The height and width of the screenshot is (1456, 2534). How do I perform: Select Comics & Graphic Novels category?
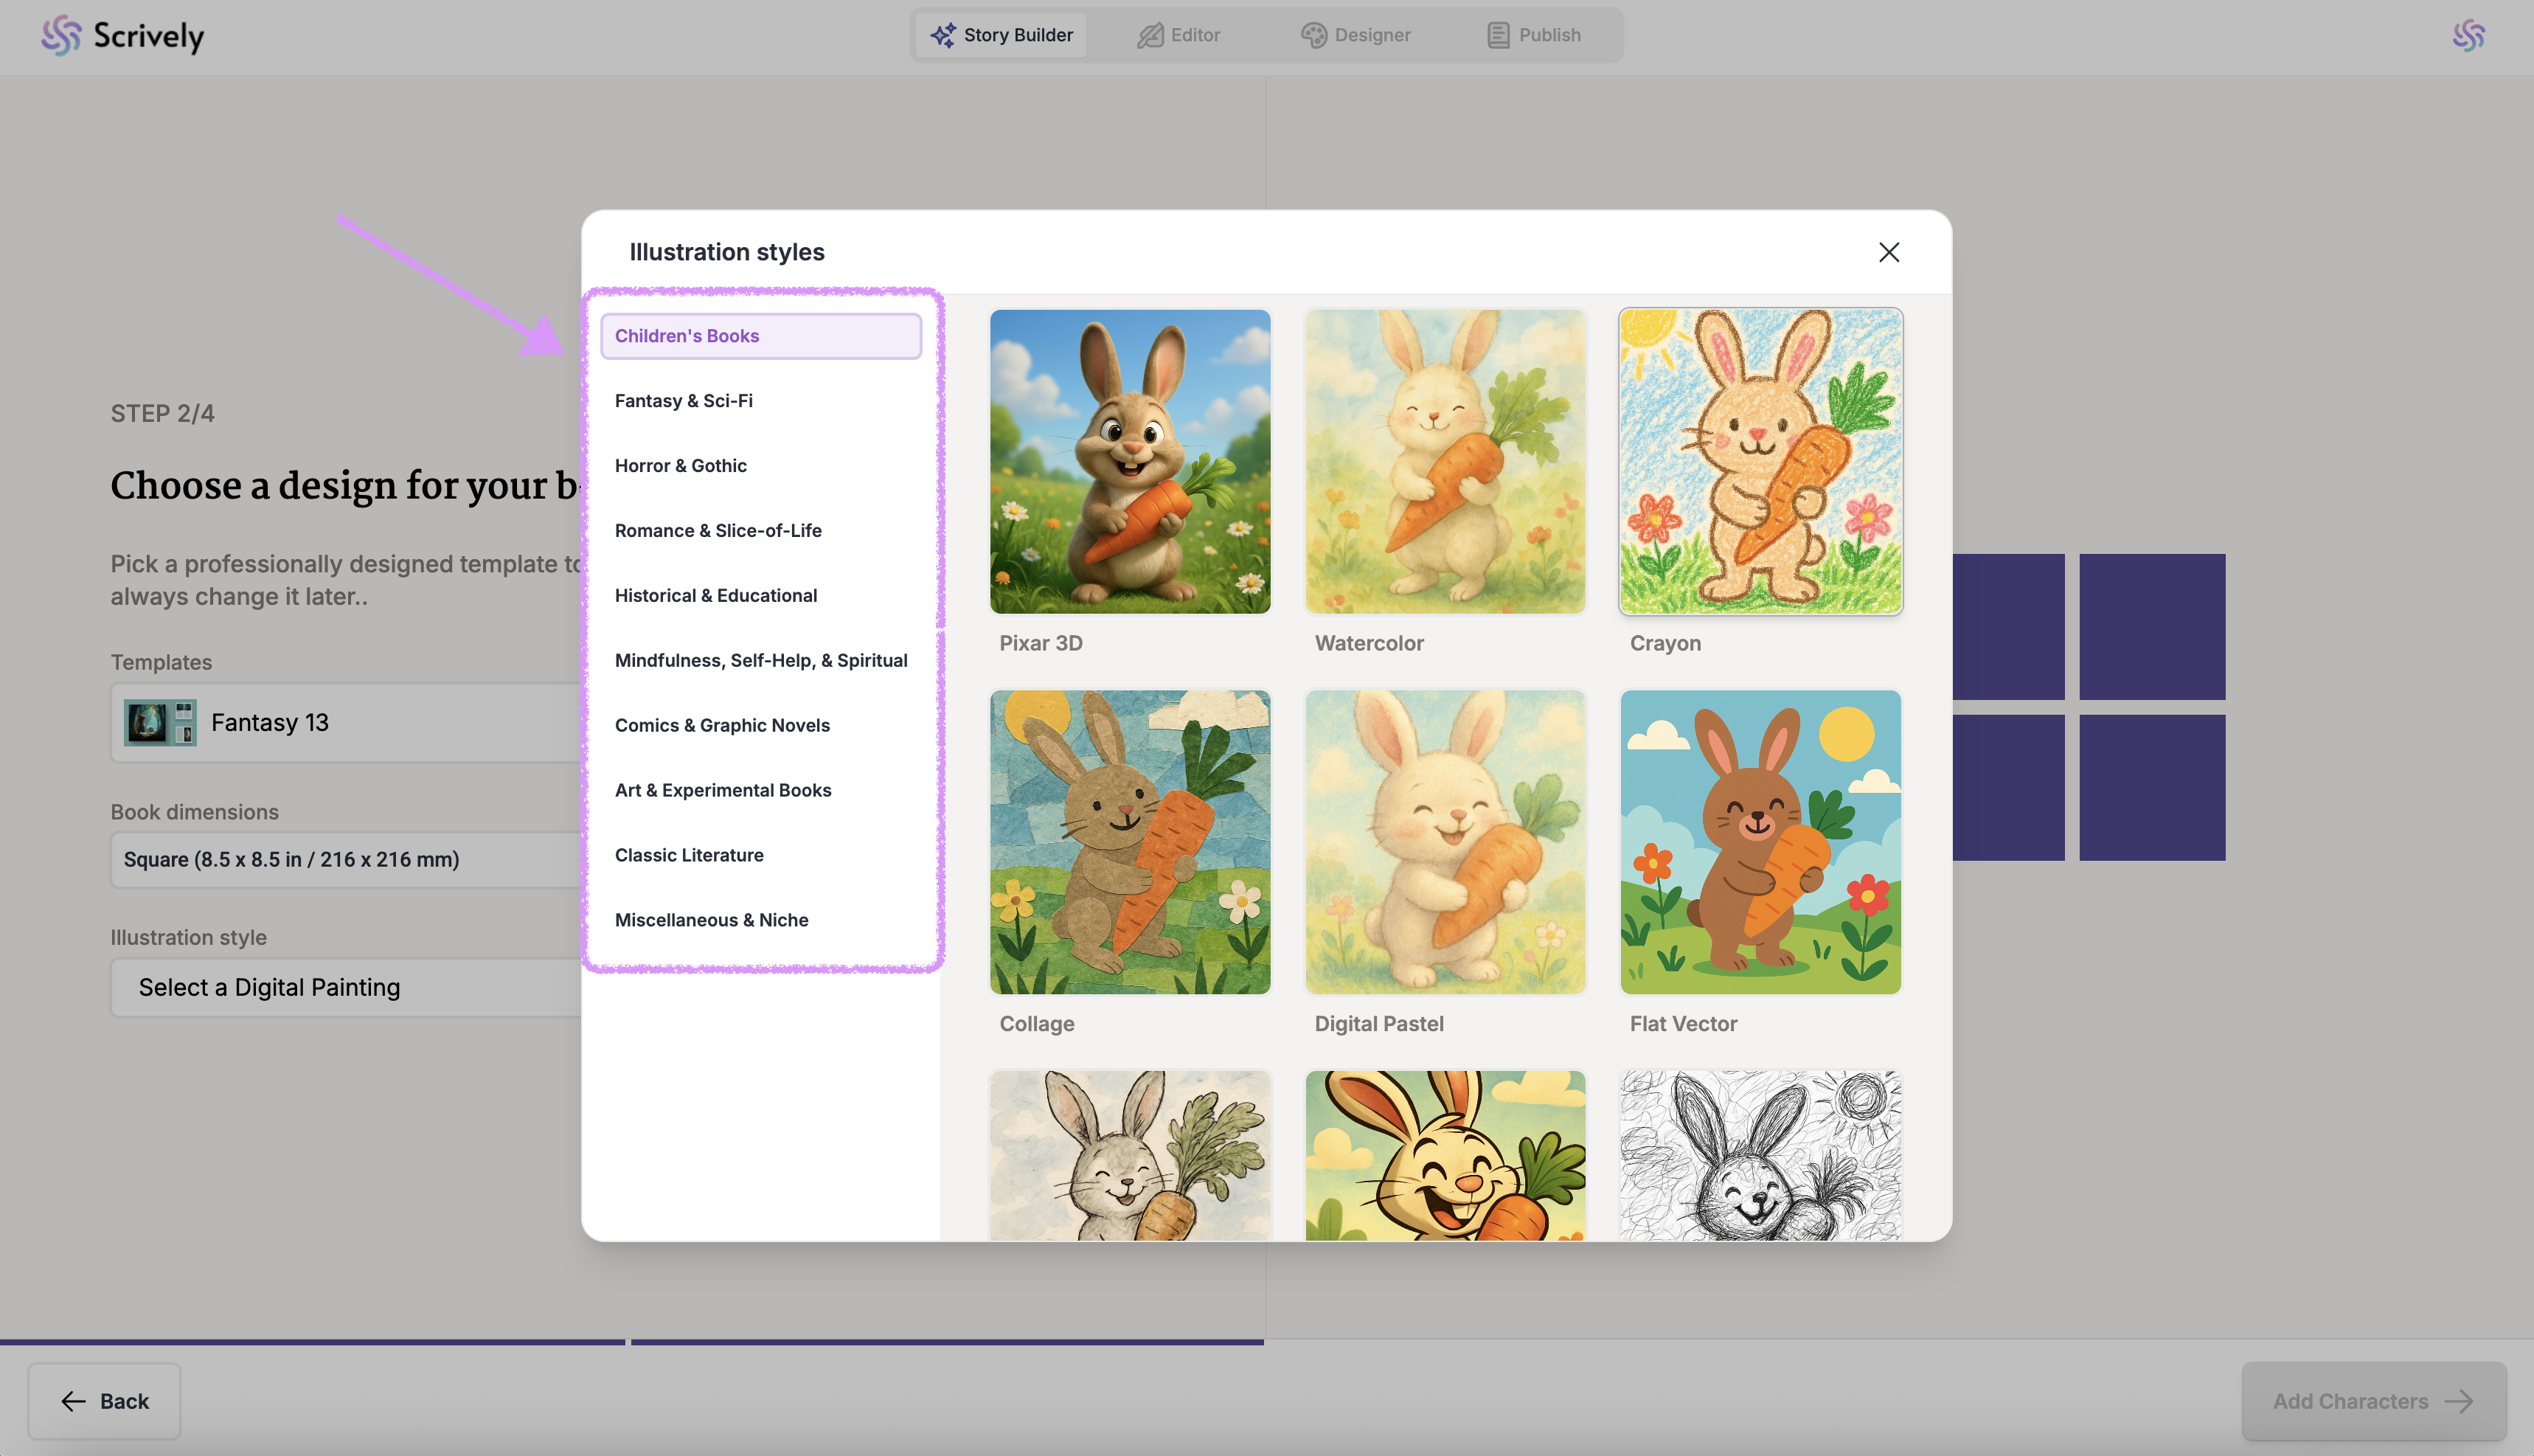point(722,725)
